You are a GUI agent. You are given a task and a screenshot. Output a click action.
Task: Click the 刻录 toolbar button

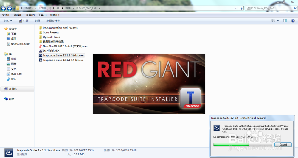click(38, 21)
